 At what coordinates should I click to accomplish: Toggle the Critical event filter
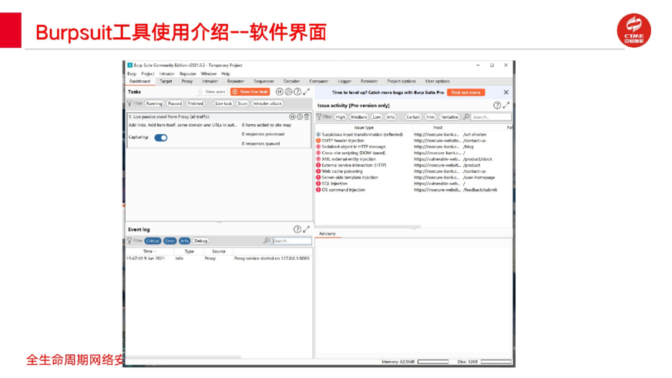[x=153, y=241]
